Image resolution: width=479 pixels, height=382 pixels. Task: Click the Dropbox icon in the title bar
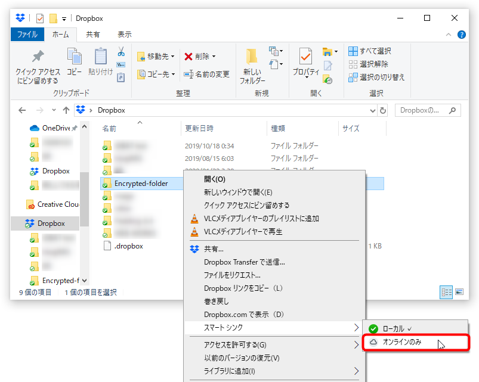(x=20, y=18)
